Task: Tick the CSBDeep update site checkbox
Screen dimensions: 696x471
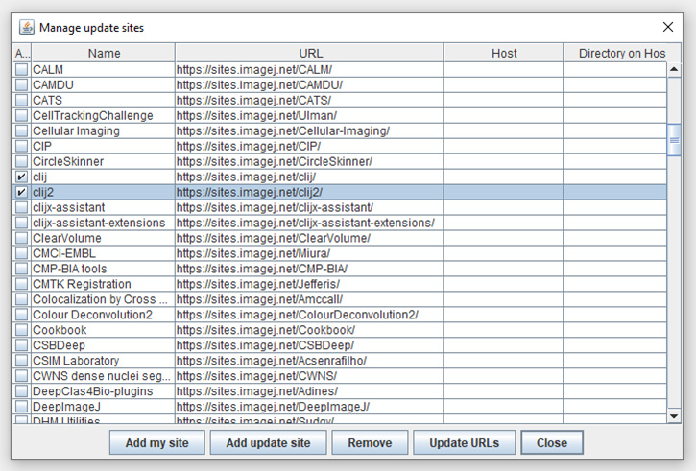Action: [x=21, y=345]
